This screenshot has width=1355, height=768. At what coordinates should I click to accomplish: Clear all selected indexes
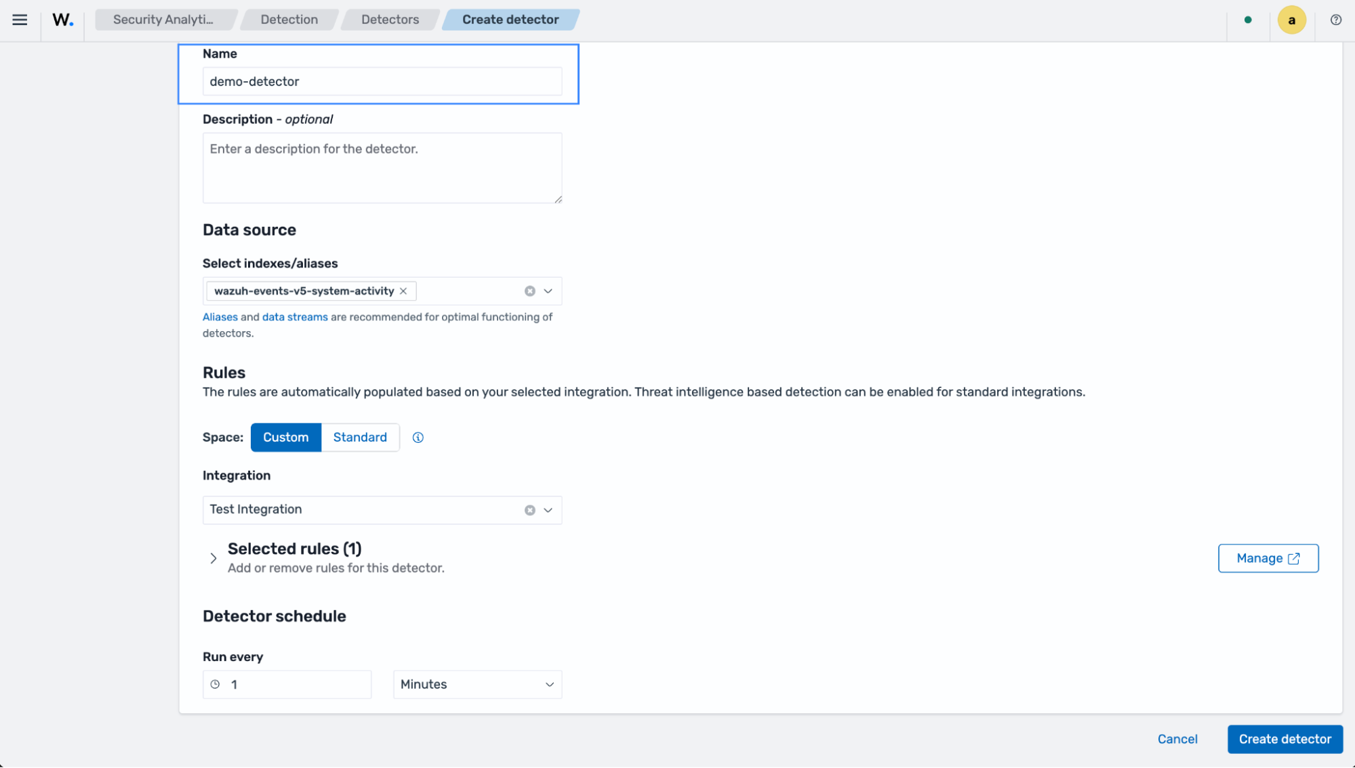(530, 291)
